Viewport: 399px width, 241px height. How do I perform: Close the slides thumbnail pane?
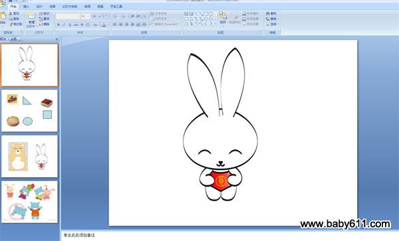[57, 39]
